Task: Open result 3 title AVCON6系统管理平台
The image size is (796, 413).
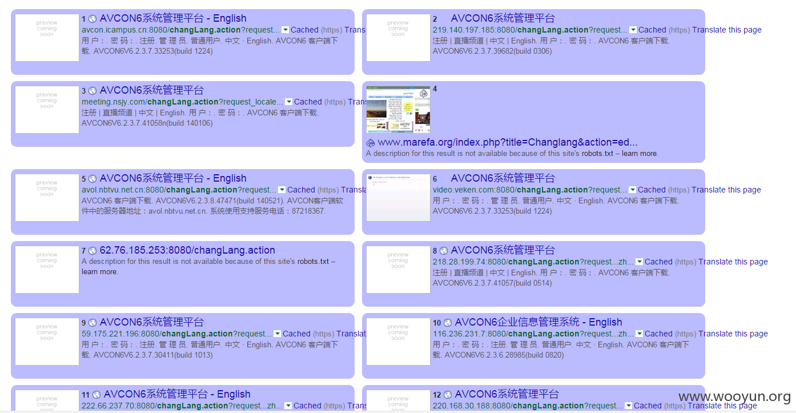Action: coord(151,91)
